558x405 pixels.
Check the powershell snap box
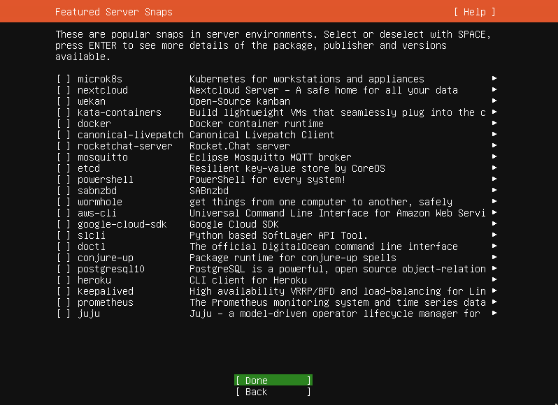point(64,179)
